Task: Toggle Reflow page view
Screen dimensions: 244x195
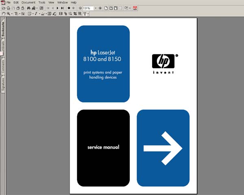Action: [120, 8]
